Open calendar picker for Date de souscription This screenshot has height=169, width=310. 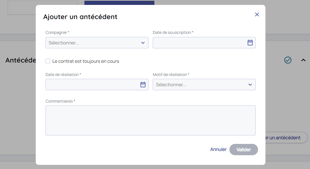[x=250, y=43]
